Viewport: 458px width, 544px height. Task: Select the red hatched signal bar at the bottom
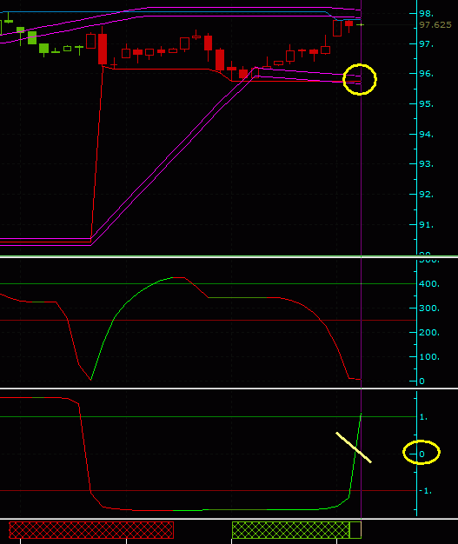(x=91, y=530)
